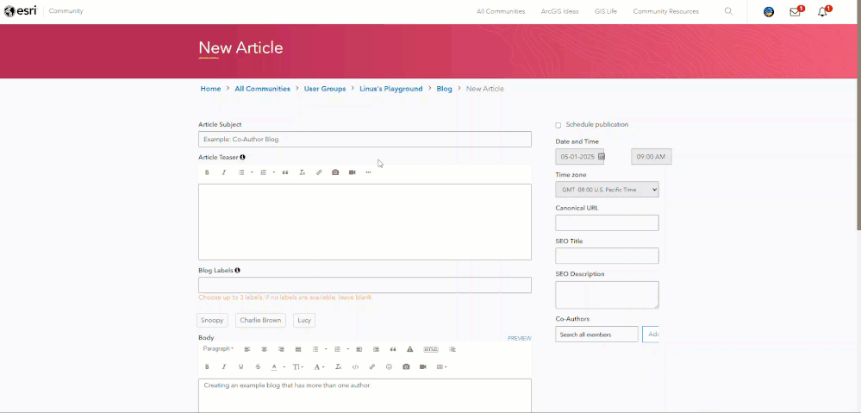Show the Blog Labels info tooltip icon

[238, 270]
